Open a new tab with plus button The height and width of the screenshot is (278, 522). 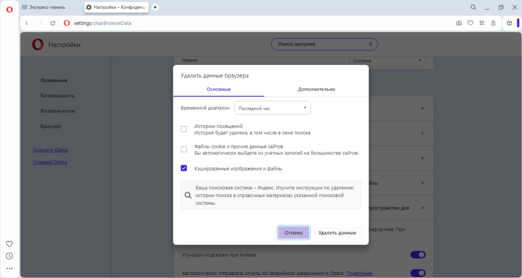point(155,7)
